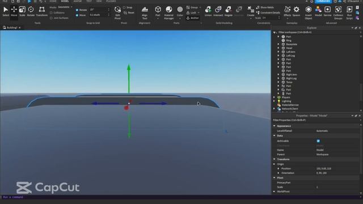Viewport: 363px width, 204px height.
Task: Select the Select tool
Action: tap(6, 11)
